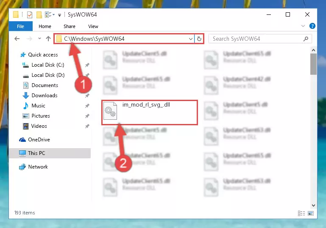
Task: Click the pin icon next to Music
Action: coord(87,106)
